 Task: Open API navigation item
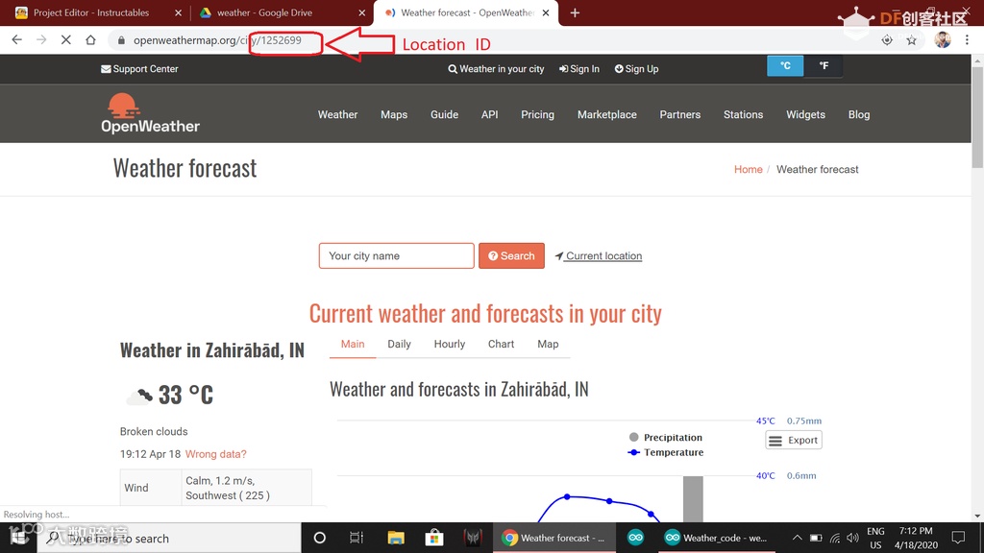[x=489, y=115]
